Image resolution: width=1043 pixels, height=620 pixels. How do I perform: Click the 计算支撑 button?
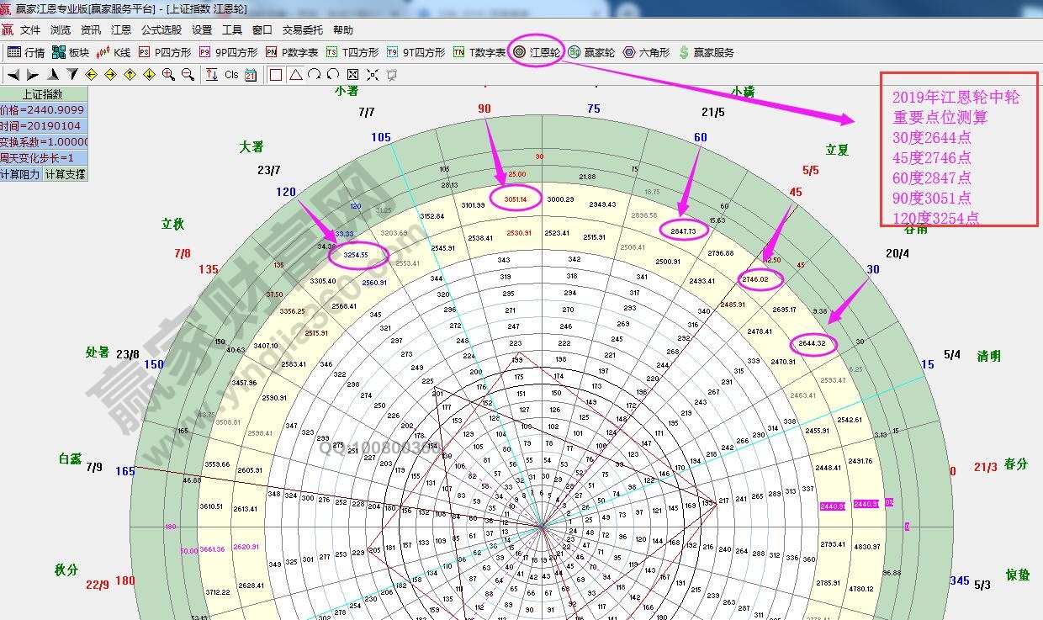point(65,174)
